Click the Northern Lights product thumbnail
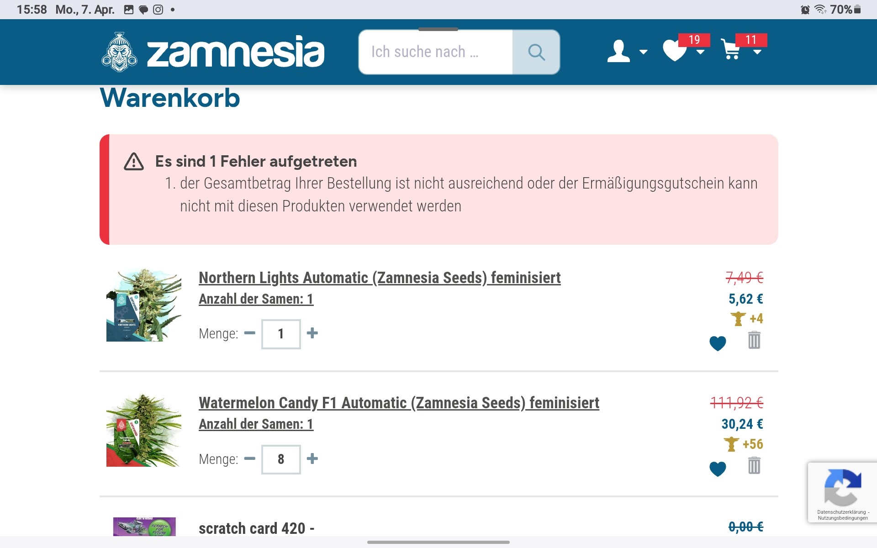Image resolution: width=877 pixels, height=548 pixels. click(x=144, y=305)
